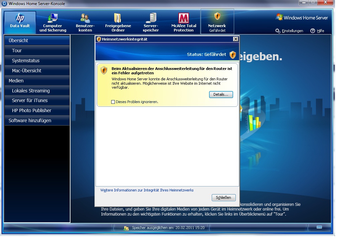Screen dimensions: 337x240
Task: Check Dieses Problem ignorieren checkbox
Action: 113,102
